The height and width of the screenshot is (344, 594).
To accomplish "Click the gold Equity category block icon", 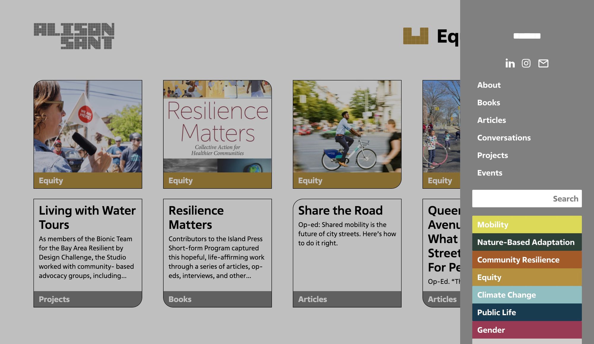I will pos(416,36).
